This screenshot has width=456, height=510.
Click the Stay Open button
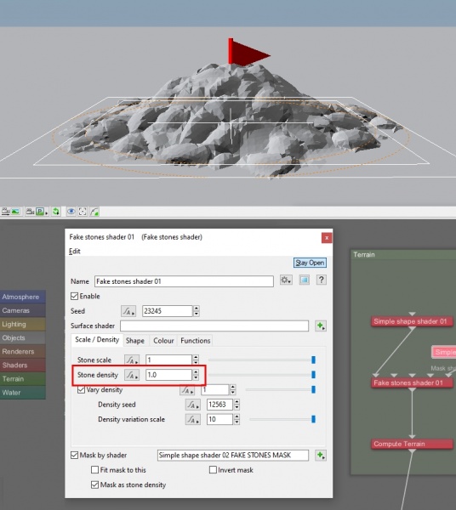click(x=310, y=263)
